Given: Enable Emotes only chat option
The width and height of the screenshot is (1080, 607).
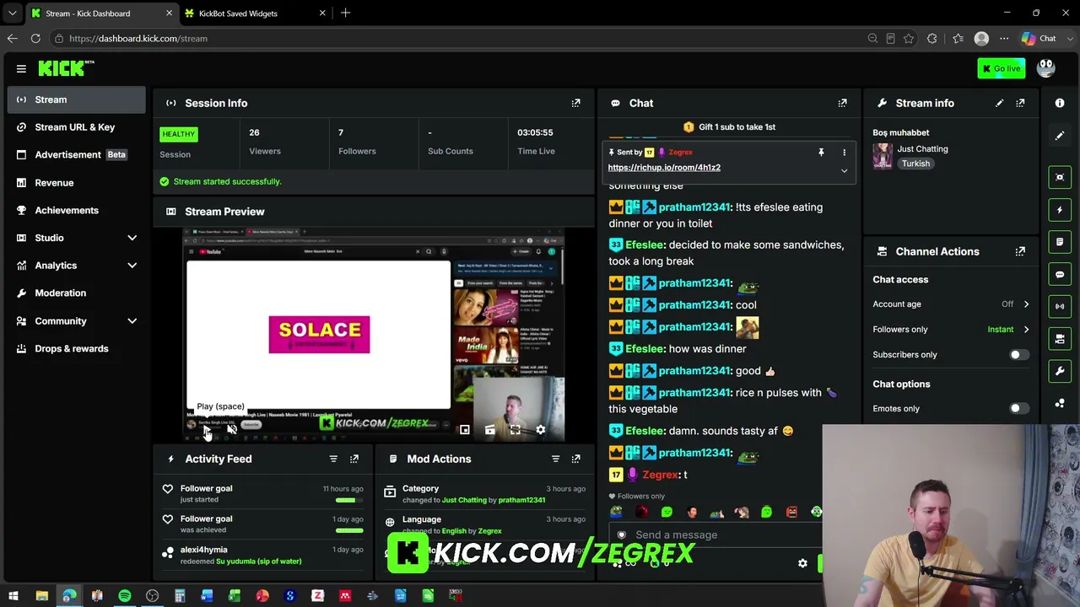Looking at the screenshot, I should tap(1018, 409).
